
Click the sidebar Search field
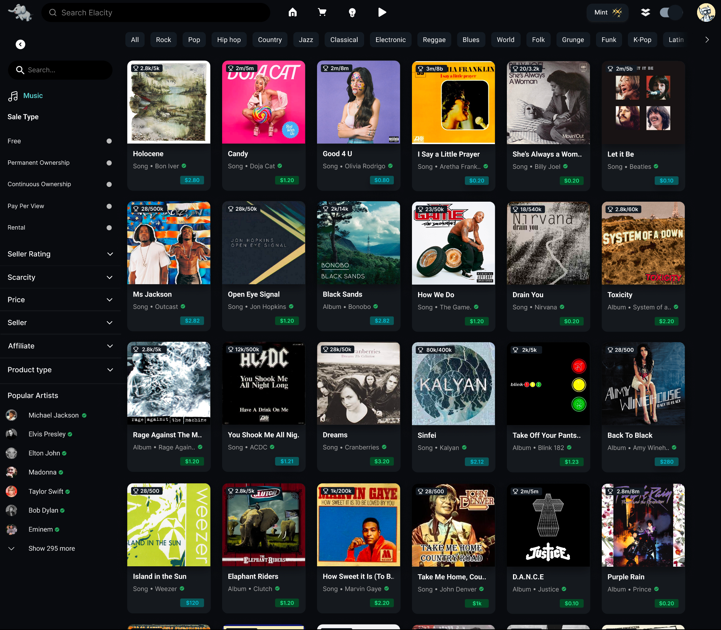click(x=60, y=70)
